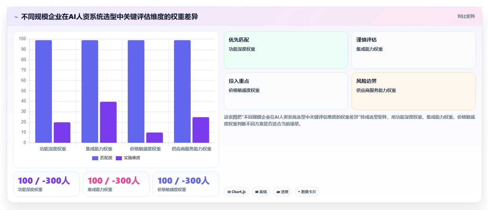Click 集成能力权重 text in 谨慎评估 card
The height and width of the screenshot is (210, 489).
pos(369,49)
